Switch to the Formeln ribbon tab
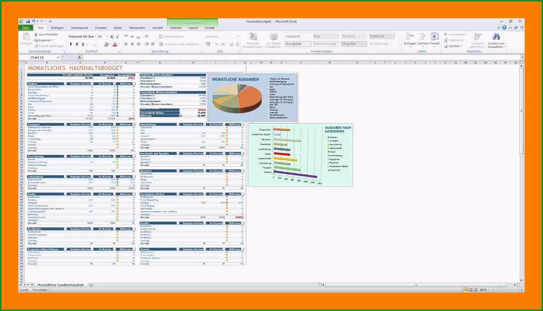 [101, 28]
